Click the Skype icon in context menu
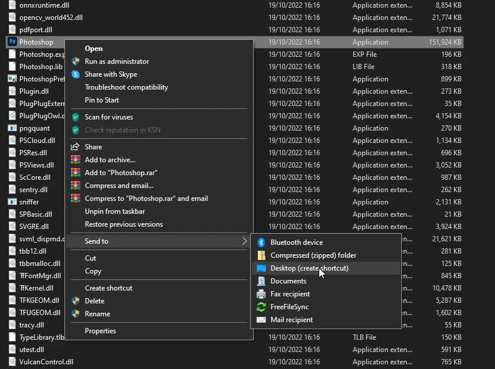 [76, 74]
